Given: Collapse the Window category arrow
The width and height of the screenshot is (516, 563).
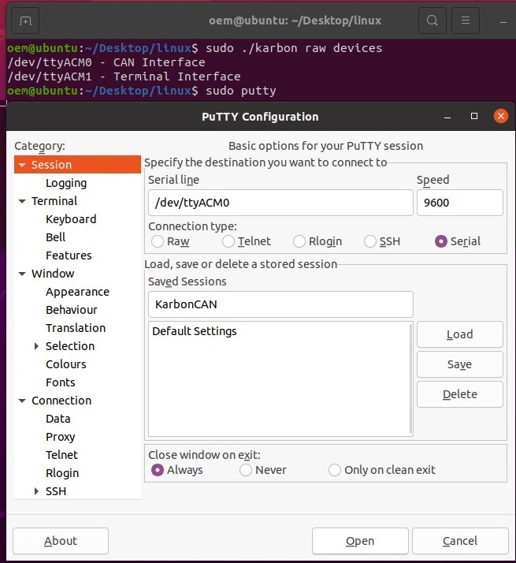Looking at the screenshot, I should click(22, 274).
